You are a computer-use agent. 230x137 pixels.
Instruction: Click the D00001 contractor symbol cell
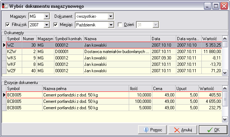[69, 52]
